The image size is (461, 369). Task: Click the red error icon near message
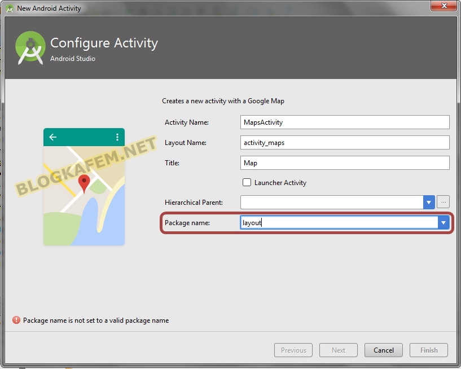click(x=16, y=320)
